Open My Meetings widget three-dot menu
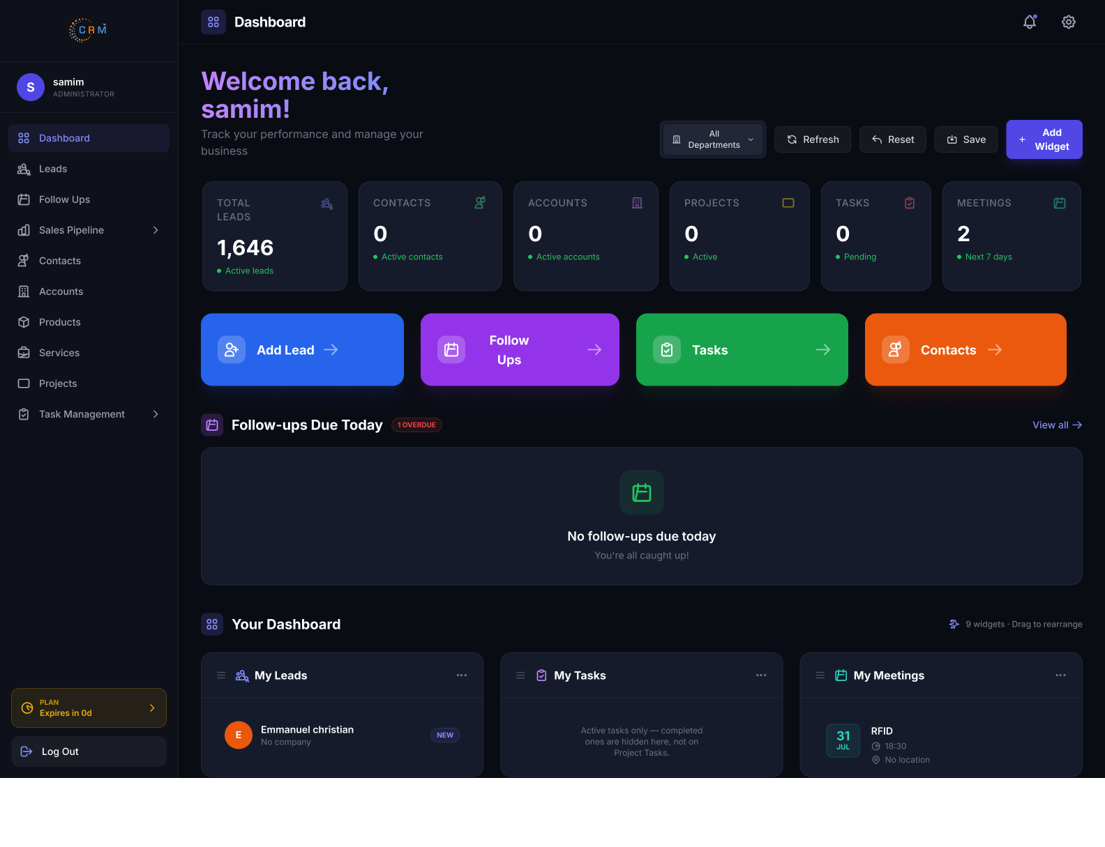Image resolution: width=1105 pixels, height=847 pixels. pyautogui.click(x=1060, y=676)
